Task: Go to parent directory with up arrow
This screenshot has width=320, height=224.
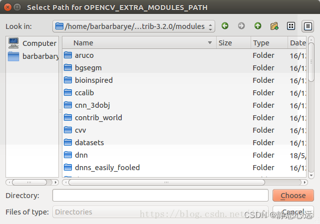Action: 258,26
